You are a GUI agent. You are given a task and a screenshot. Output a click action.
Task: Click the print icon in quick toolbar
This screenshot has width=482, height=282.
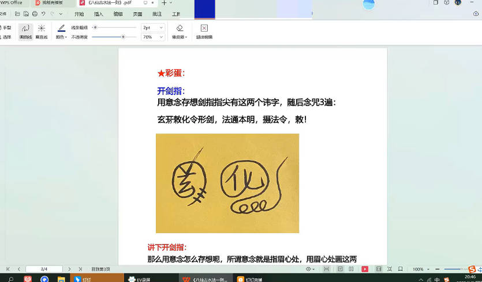tap(35, 14)
